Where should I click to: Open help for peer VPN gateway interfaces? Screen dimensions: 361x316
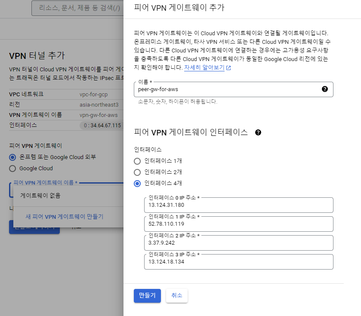258,132
